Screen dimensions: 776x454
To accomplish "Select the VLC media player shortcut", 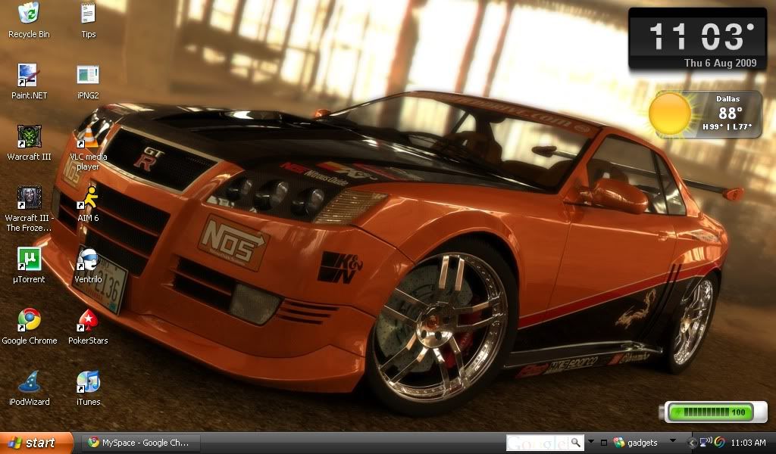I will coord(88,136).
